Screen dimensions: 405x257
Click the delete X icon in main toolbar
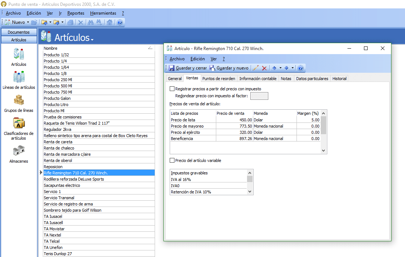point(81,22)
